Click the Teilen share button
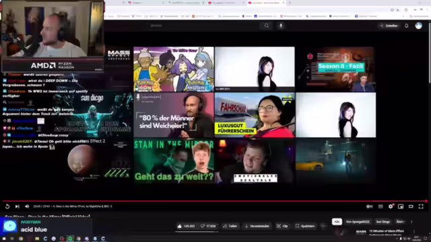Screen dimensions: 431x242 [x=230, y=226]
